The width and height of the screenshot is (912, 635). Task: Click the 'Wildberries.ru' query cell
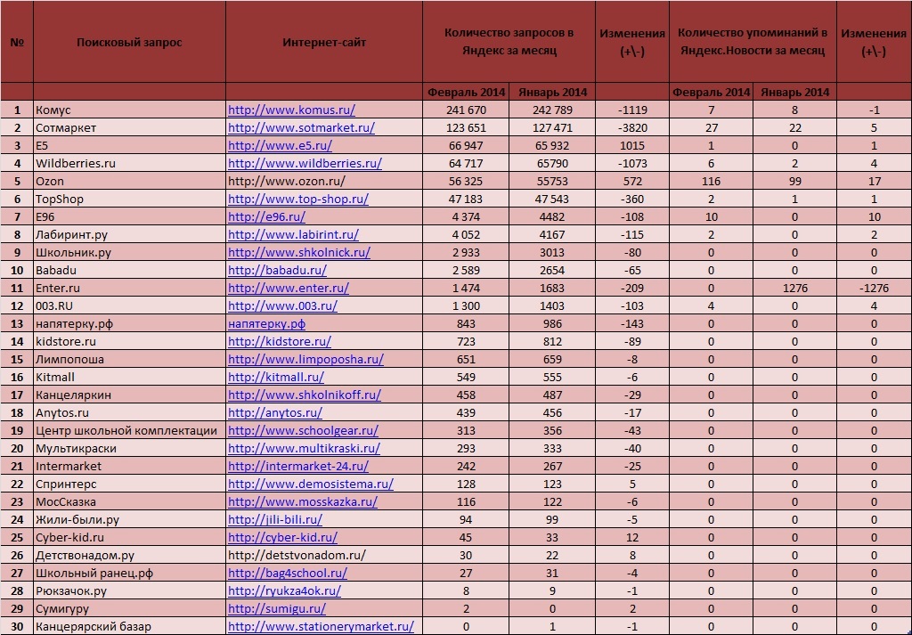129,163
